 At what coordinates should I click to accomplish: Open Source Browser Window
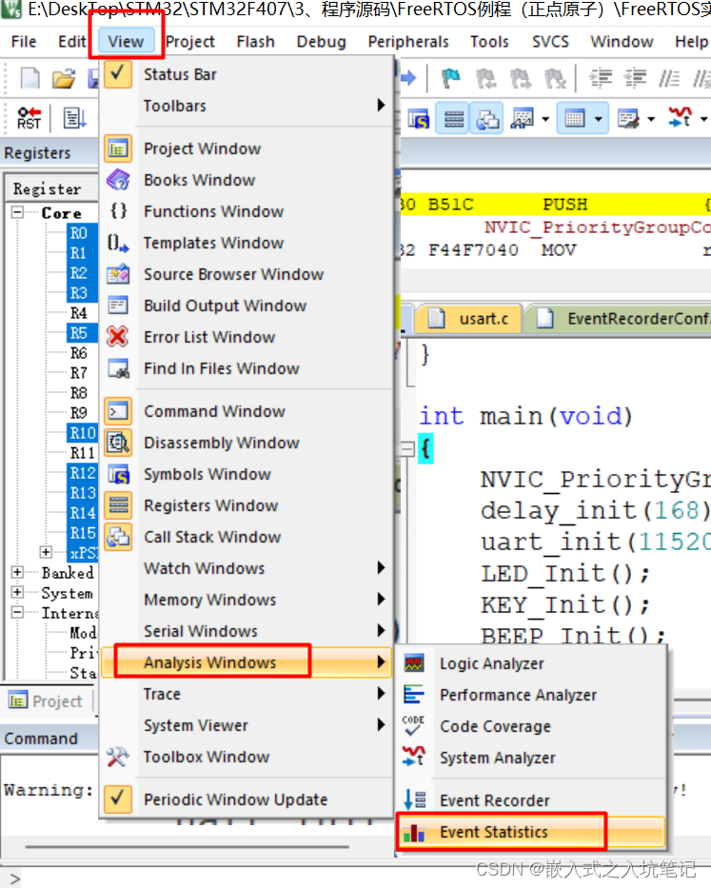(247, 275)
